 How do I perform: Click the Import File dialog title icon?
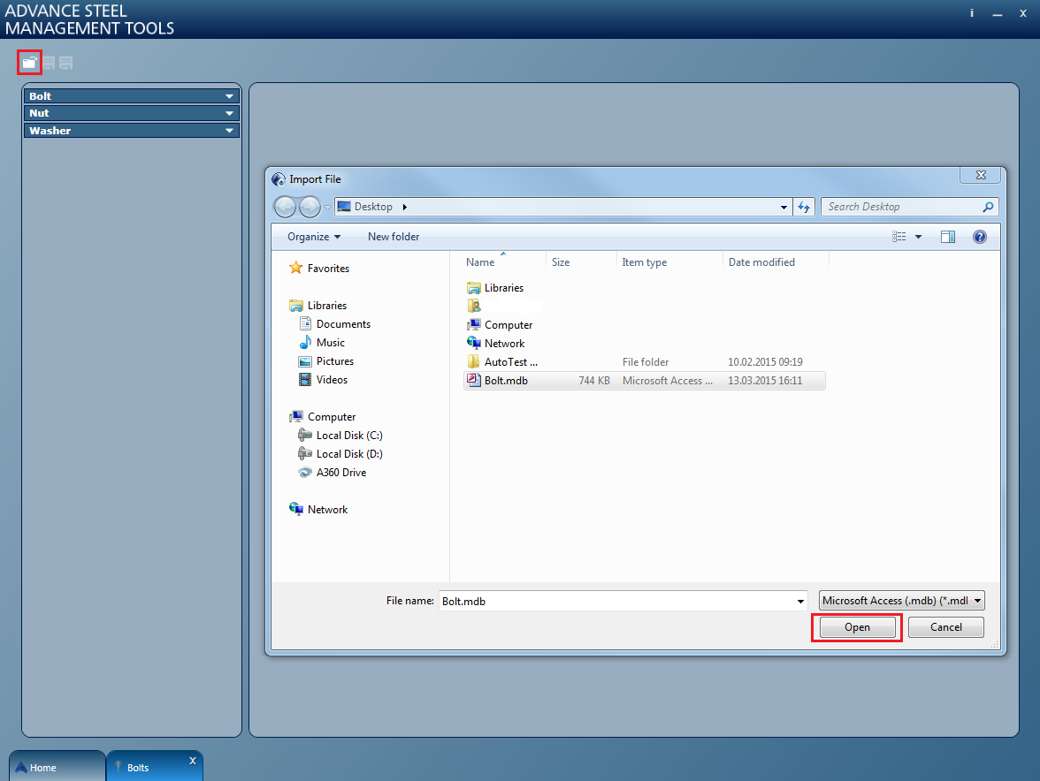[x=279, y=179]
